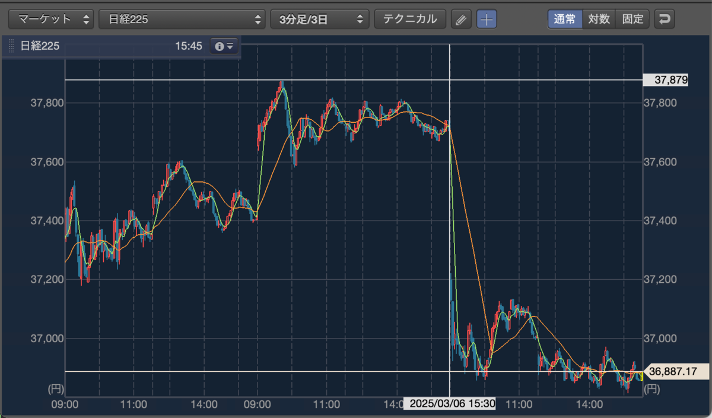Select the pencil drawing tool icon
The width and height of the screenshot is (712, 418).
(461, 19)
